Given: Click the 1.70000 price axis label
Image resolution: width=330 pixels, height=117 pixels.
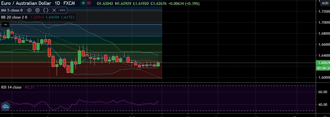Looking at the screenshot, I should pyautogui.click(x=324, y=23).
